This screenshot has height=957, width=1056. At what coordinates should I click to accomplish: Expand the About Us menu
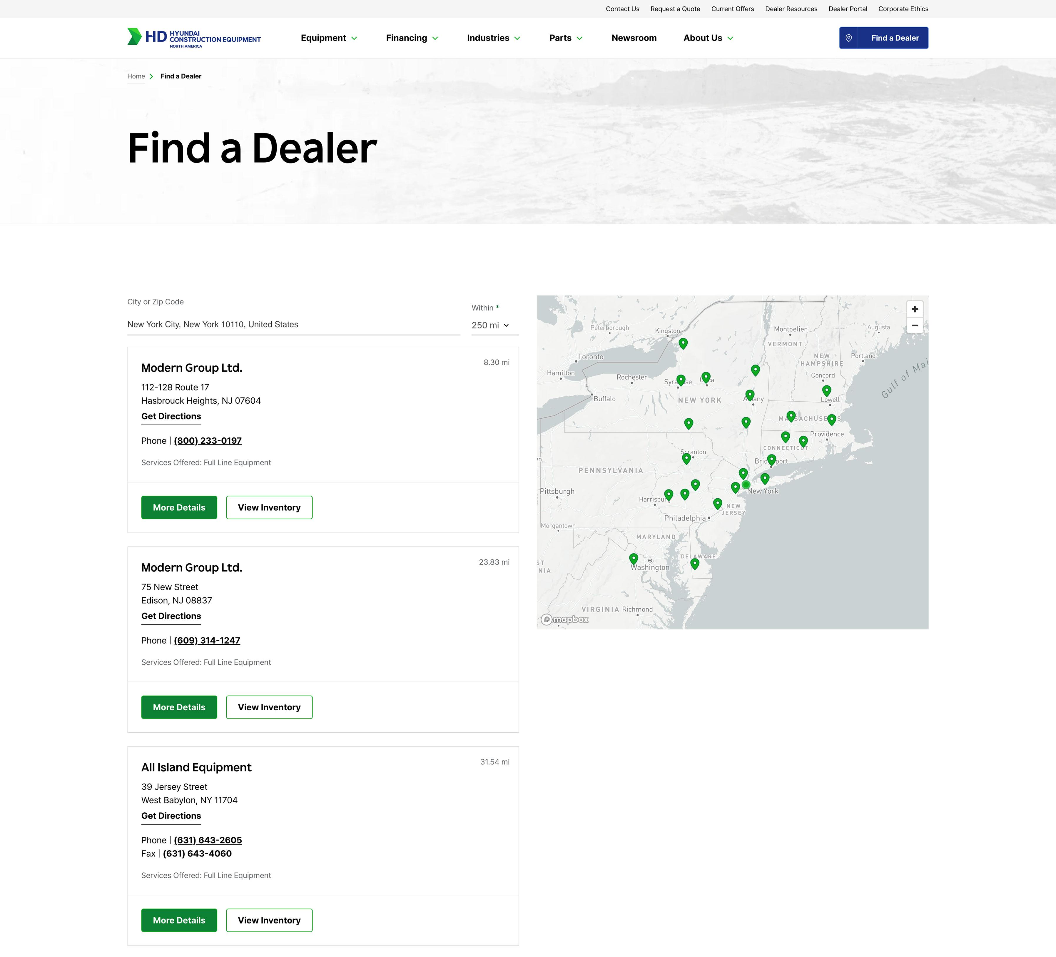coord(709,38)
